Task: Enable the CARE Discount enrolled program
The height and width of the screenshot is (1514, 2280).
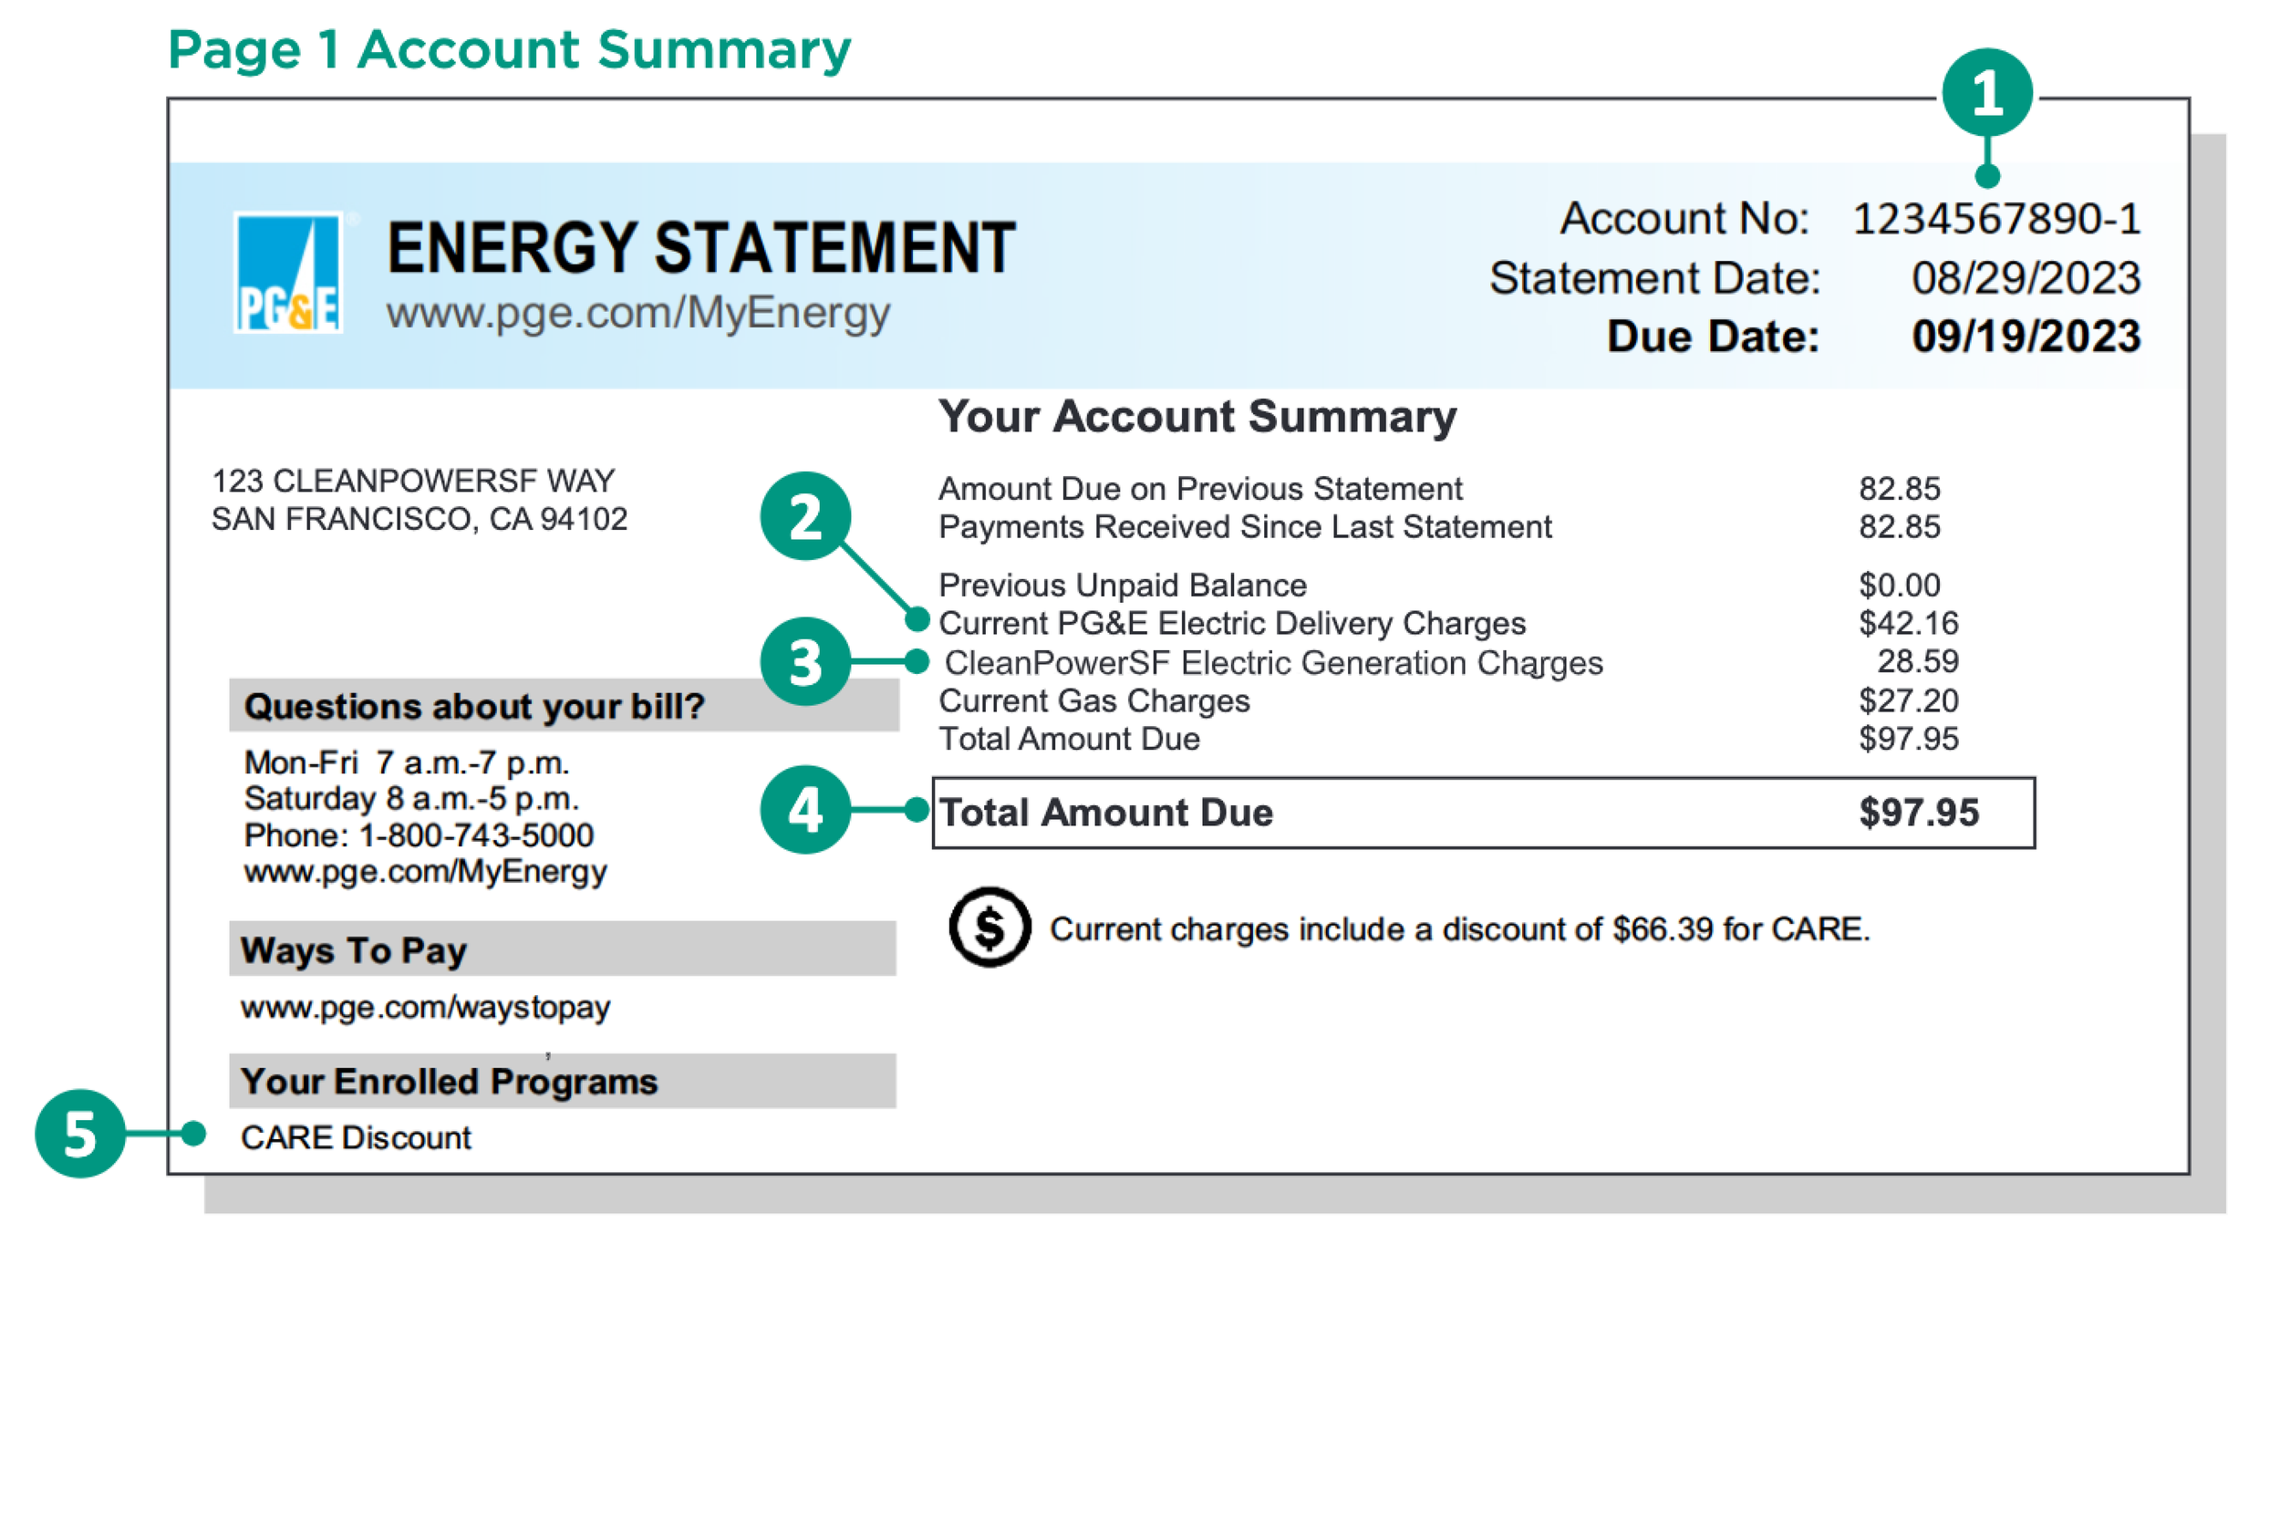Action: (356, 1138)
